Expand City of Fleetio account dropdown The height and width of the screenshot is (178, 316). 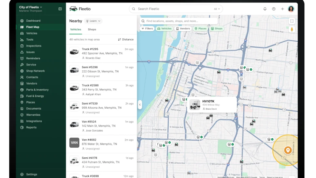click(31, 7)
